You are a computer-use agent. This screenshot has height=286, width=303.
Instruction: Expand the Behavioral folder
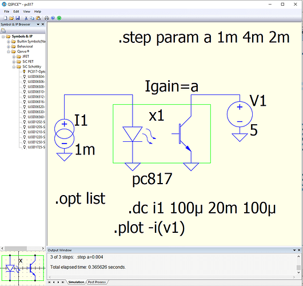point(9,46)
